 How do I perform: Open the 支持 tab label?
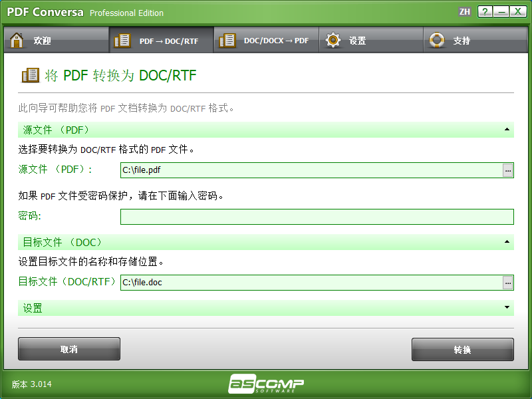(462, 41)
